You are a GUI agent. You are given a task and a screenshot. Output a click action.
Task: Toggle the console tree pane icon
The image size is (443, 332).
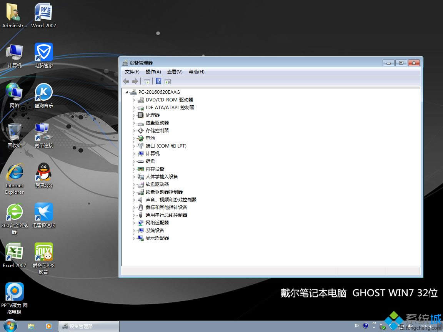tap(147, 81)
